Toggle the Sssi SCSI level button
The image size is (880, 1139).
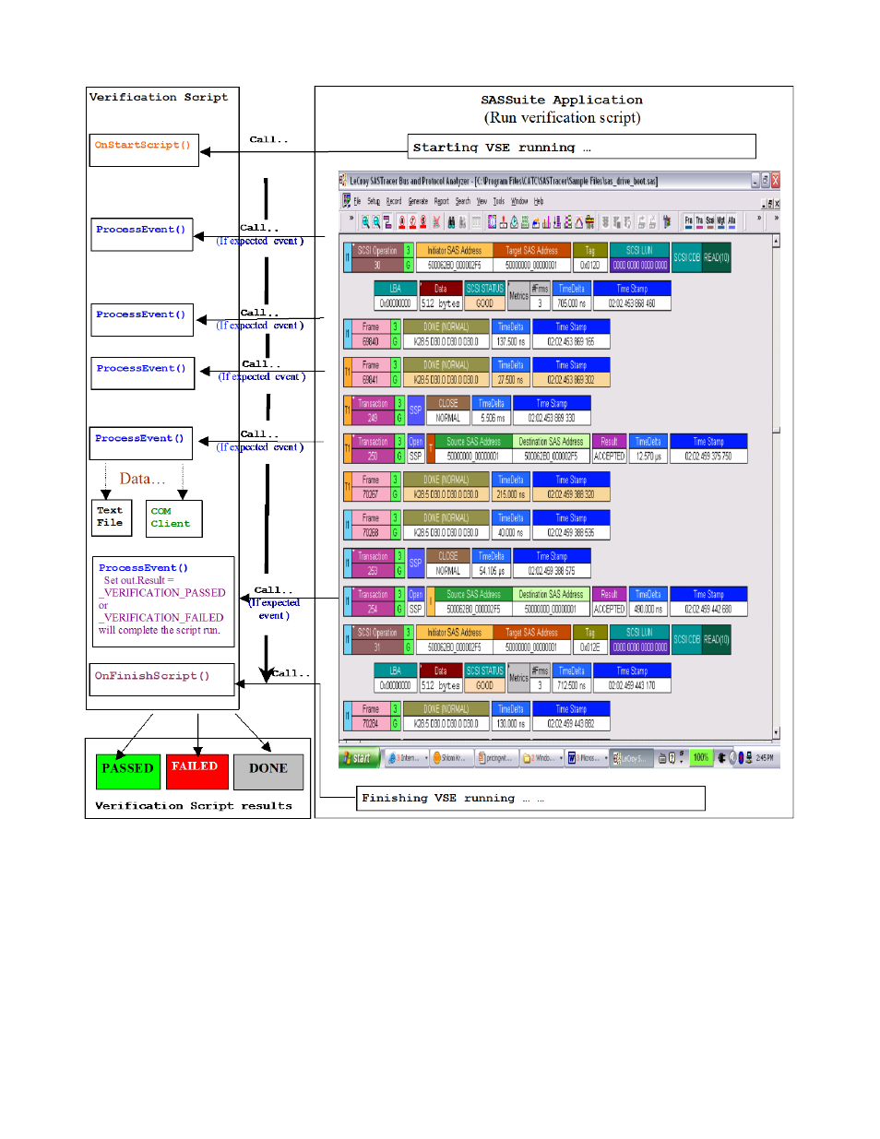click(x=710, y=221)
